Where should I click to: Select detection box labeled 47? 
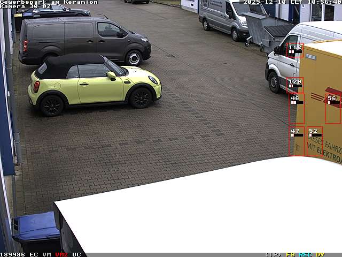(x=297, y=141)
